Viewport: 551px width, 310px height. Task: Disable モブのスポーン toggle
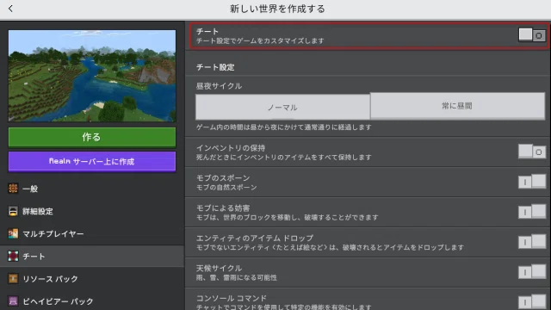532,182
